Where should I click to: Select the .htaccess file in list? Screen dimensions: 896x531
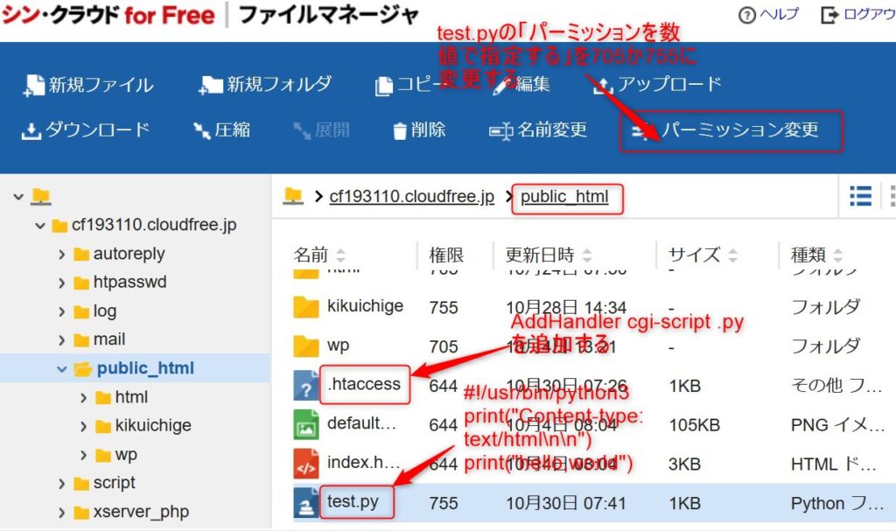(x=363, y=384)
